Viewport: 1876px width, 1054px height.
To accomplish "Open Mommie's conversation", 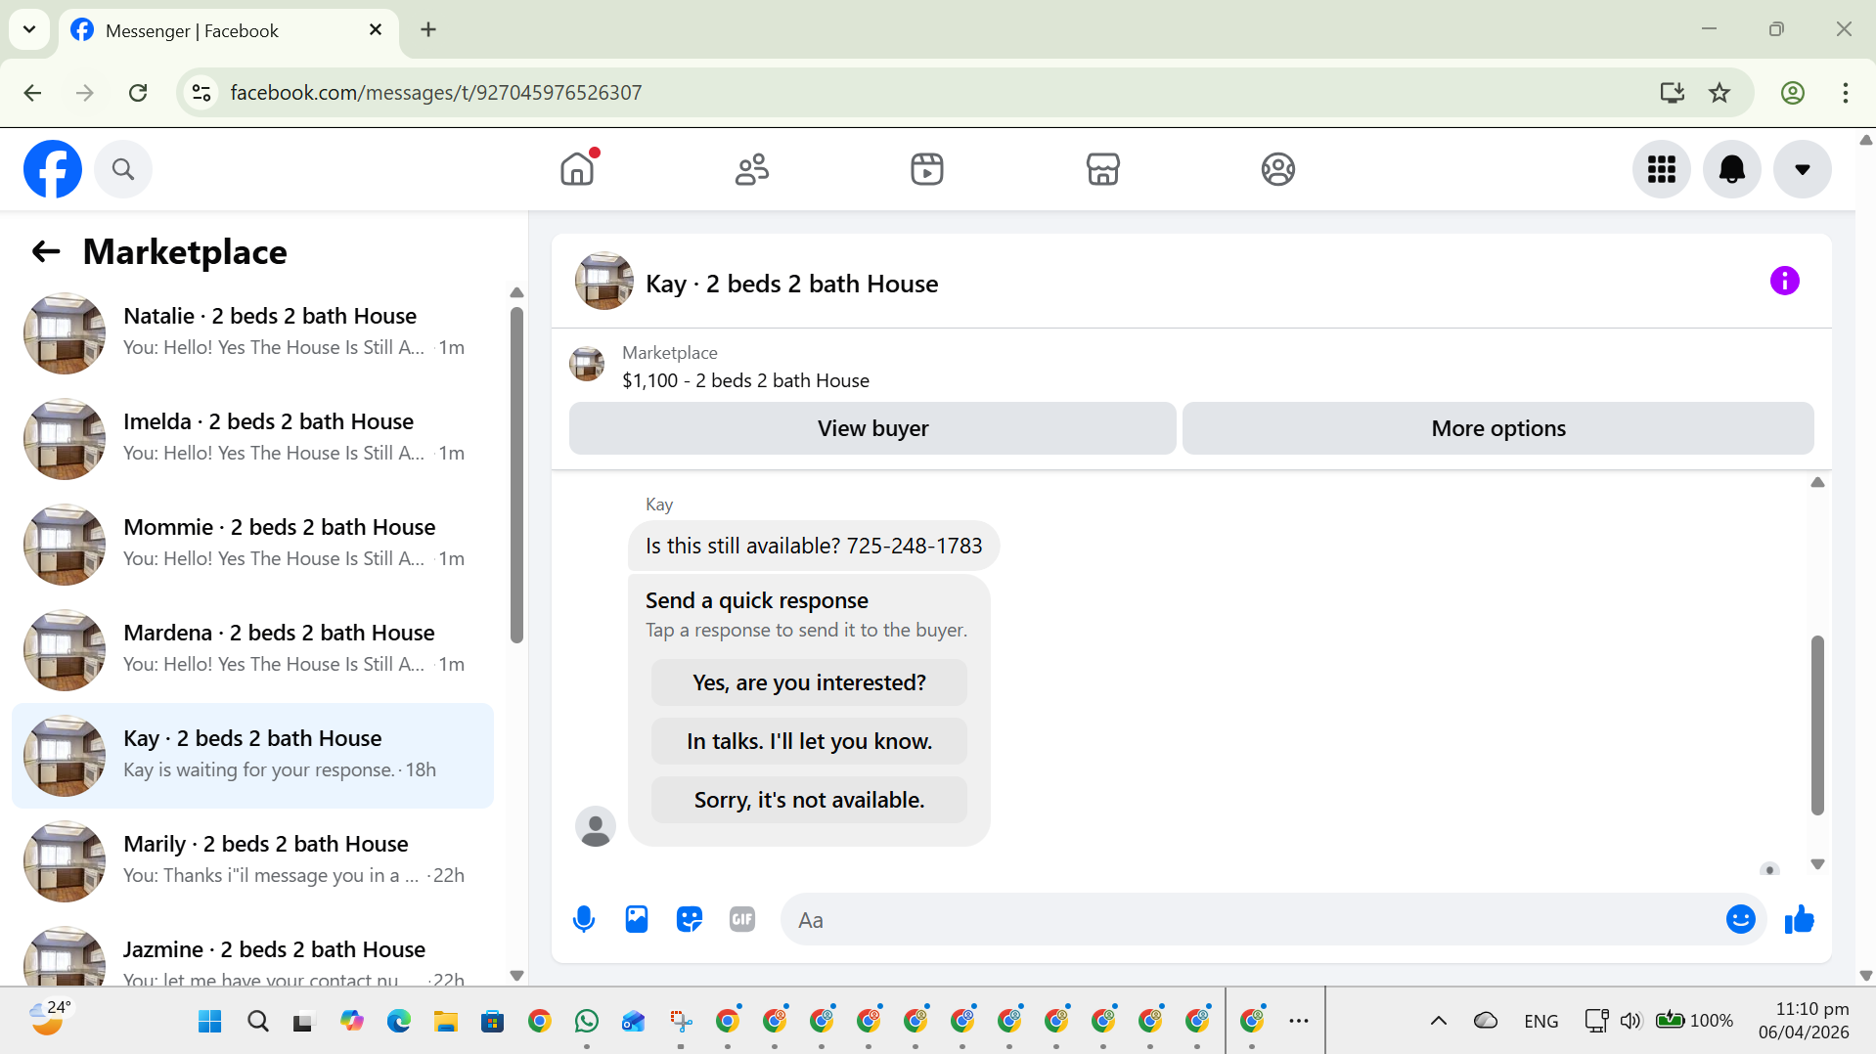I will (x=252, y=544).
